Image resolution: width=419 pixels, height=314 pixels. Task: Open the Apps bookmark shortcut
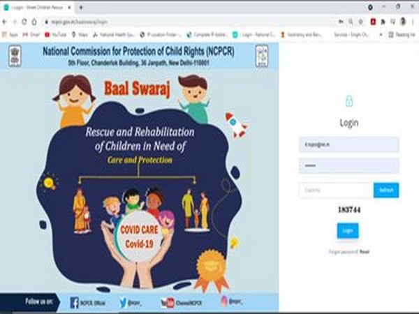pyautogui.click(x=10, y=34)
